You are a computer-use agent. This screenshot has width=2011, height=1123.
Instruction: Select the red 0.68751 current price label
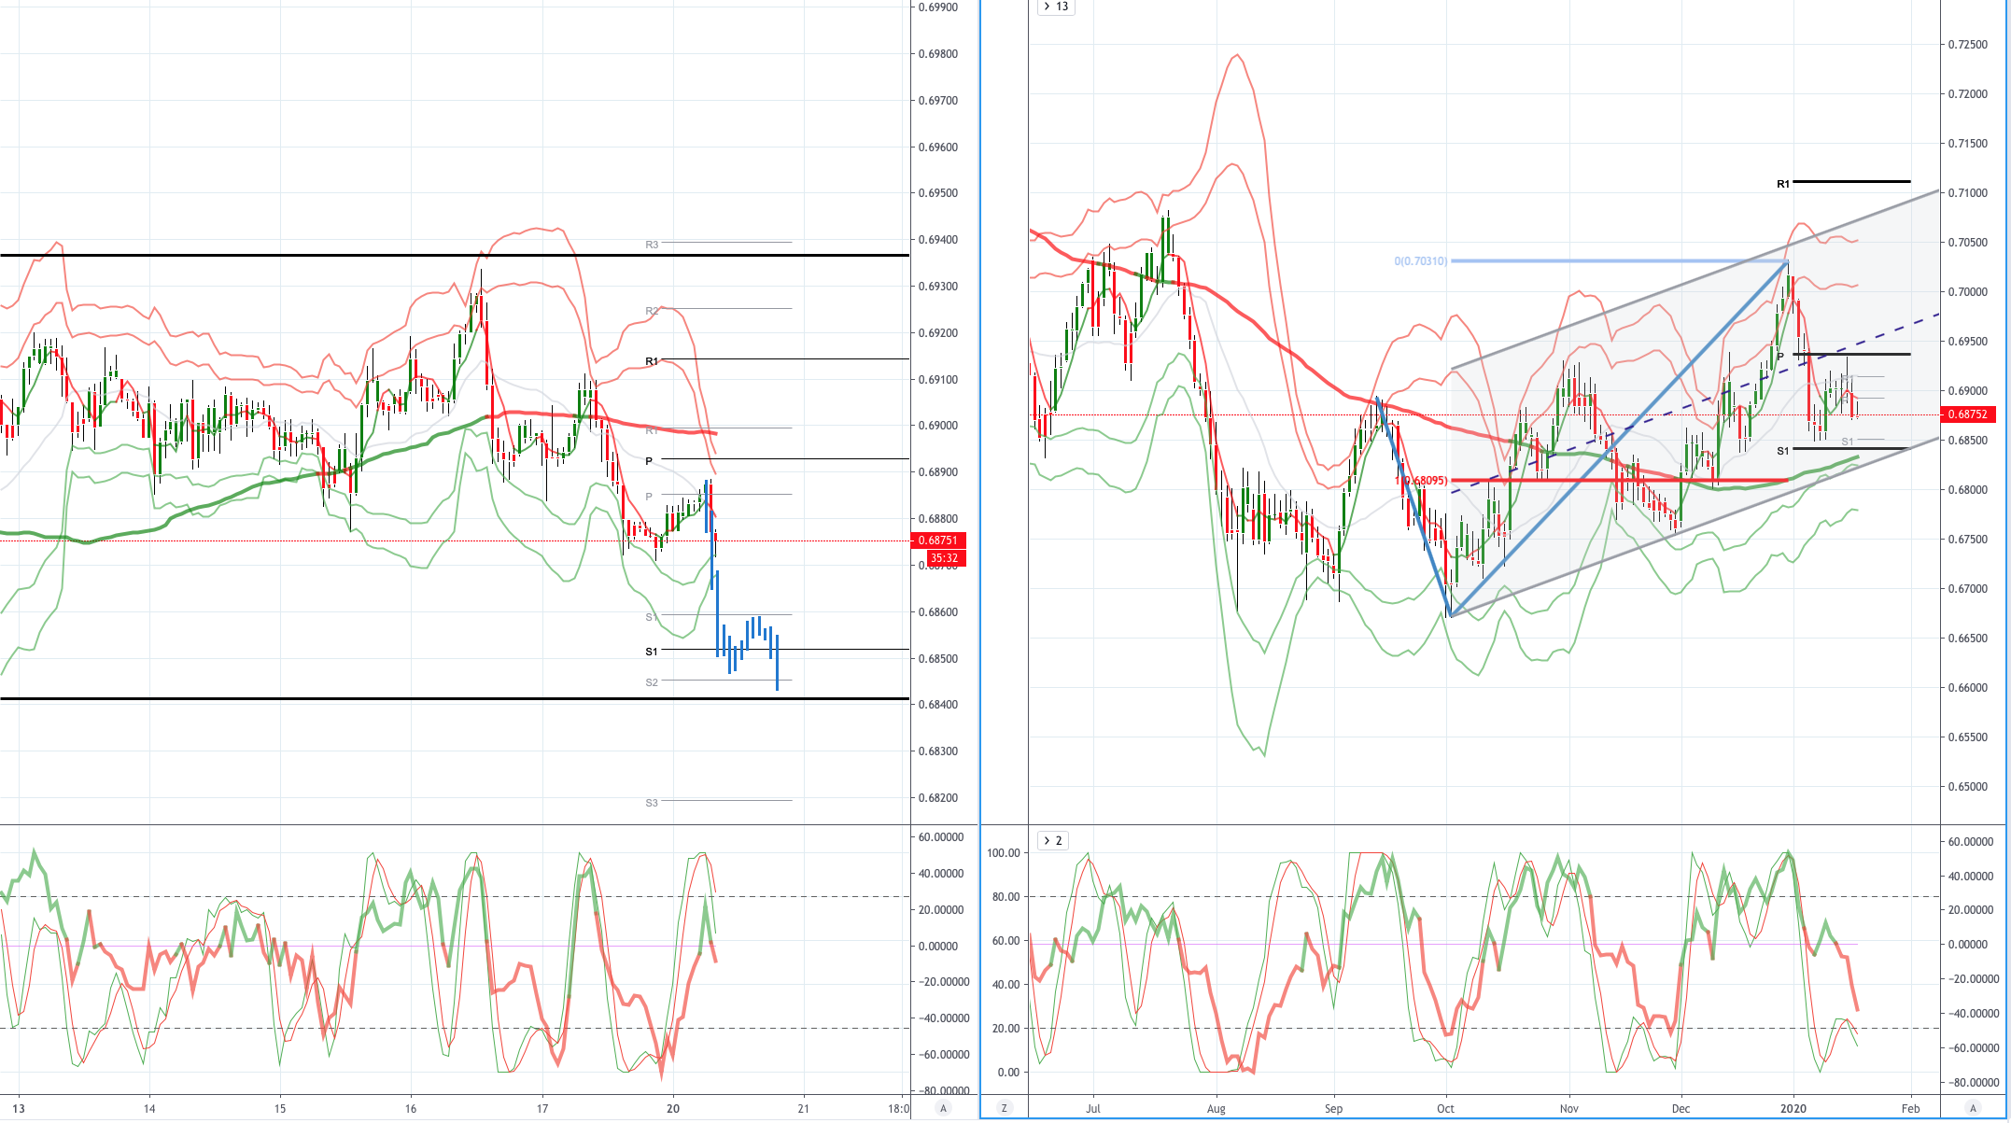937,540
